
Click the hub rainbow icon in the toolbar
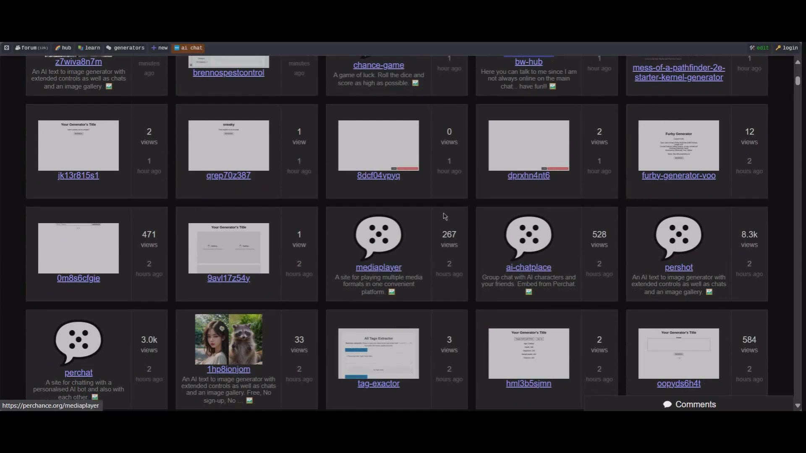[58, 48]
